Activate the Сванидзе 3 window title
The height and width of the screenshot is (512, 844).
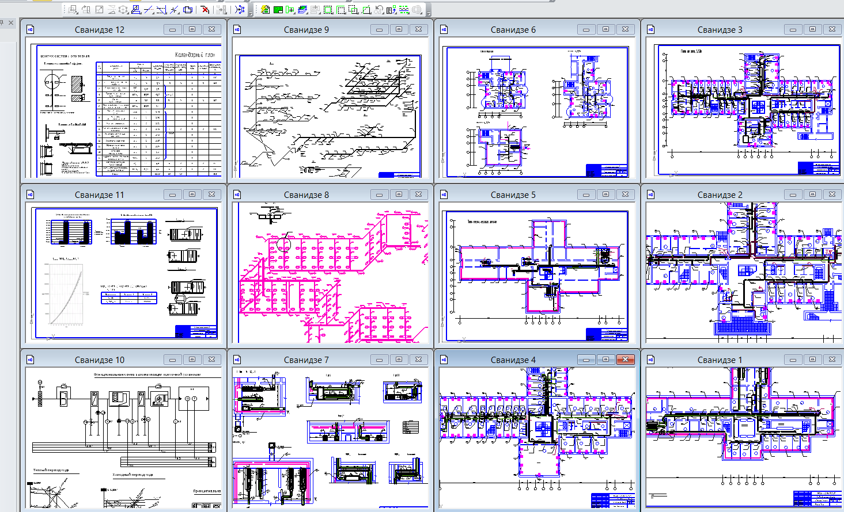click(720, 29)
